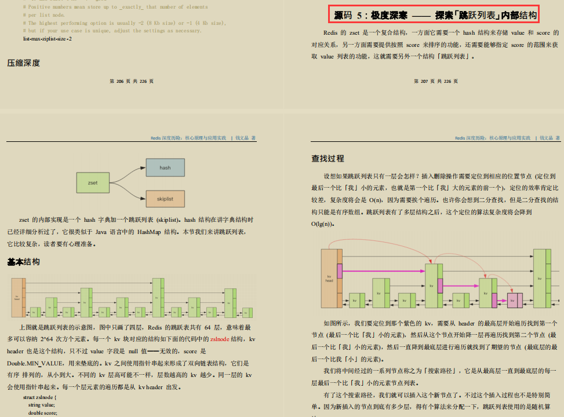Click the comment starting '# but if your use case'

[x=112, y=31]
